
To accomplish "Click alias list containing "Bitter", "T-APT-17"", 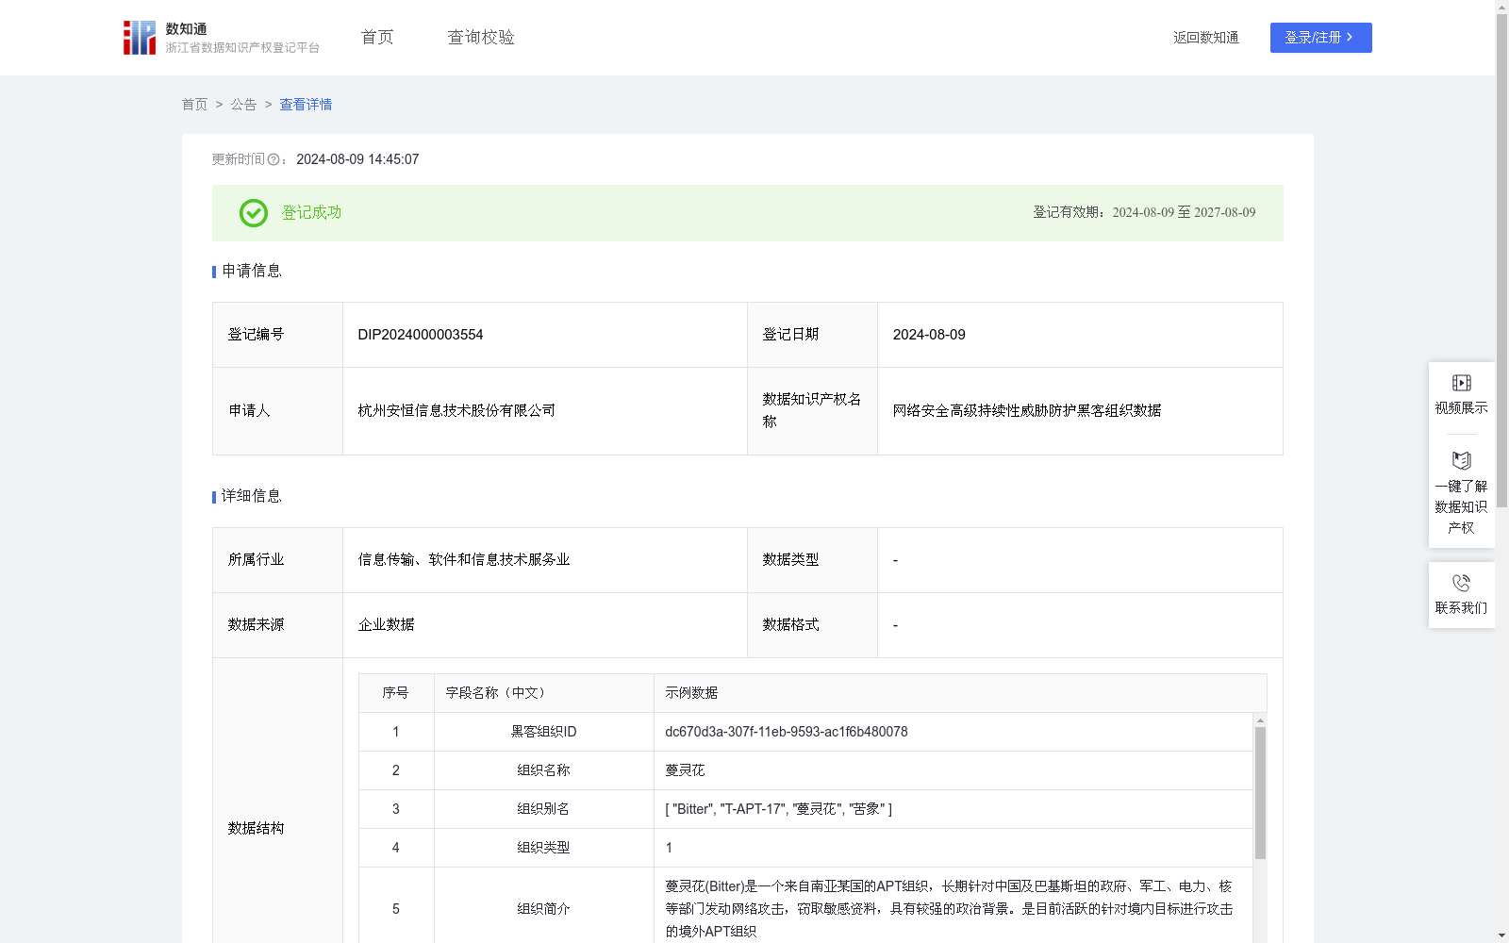I will (x=778, y=809).
